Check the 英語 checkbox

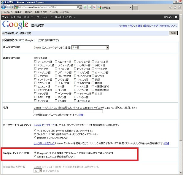tap(93, 79)
